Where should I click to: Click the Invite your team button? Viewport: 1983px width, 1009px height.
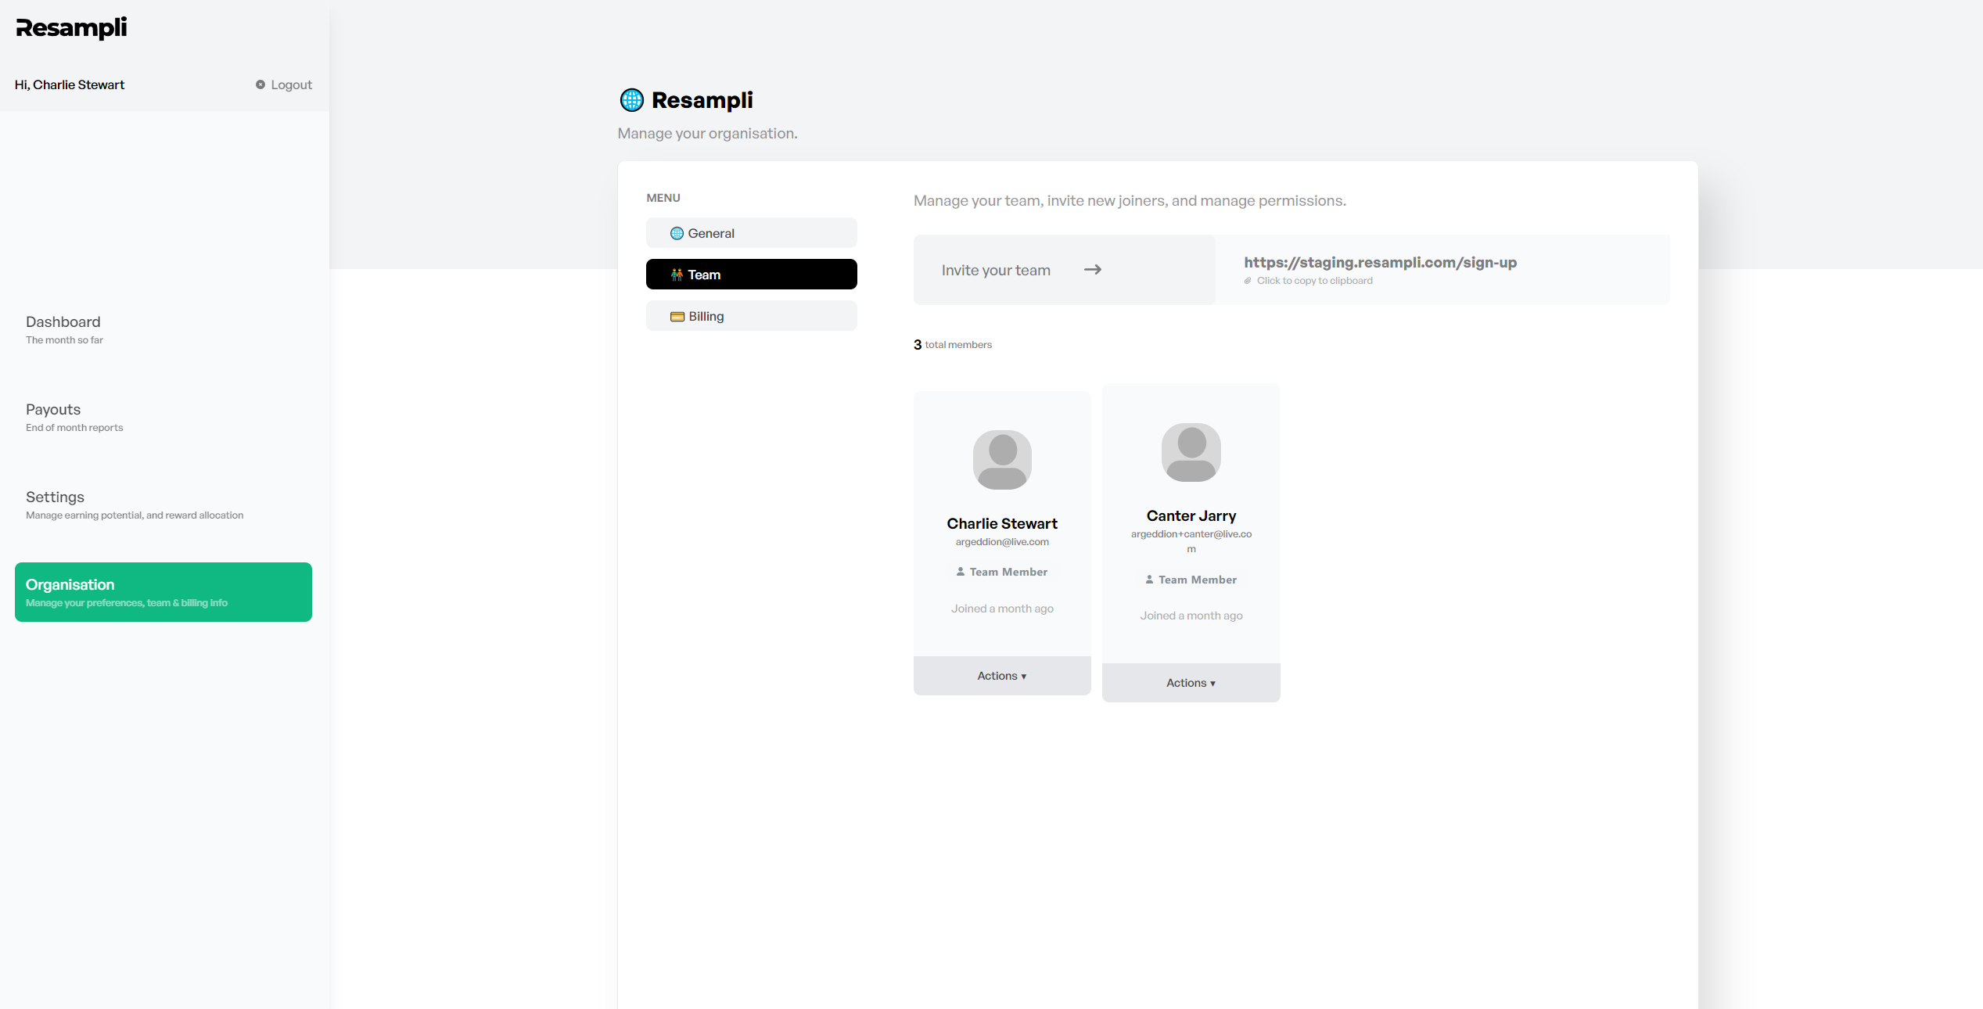(x=1065, y=270)
